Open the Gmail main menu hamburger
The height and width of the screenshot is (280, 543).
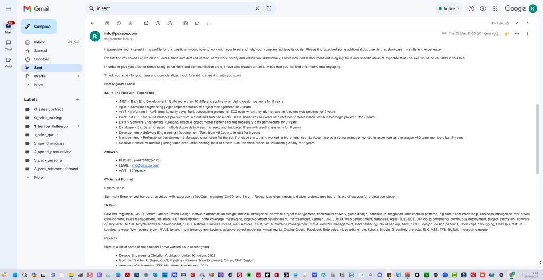[8, 8]
